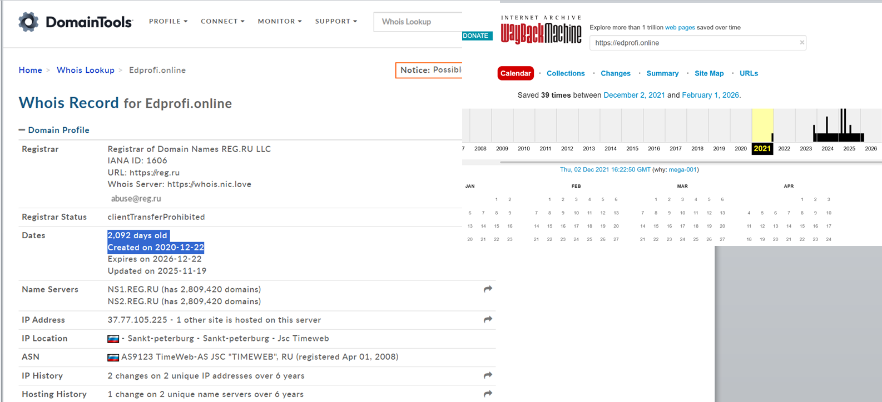Open the December 2, 2021 capture link
This screenshot has height=402, width=882.
coord(634,95)
